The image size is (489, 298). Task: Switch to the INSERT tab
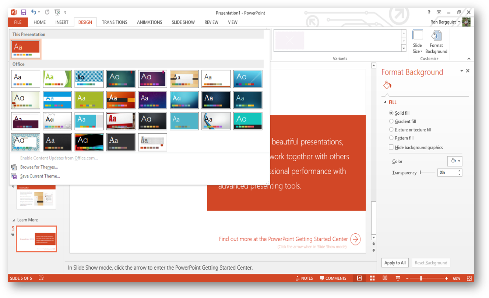coord(62,22)
